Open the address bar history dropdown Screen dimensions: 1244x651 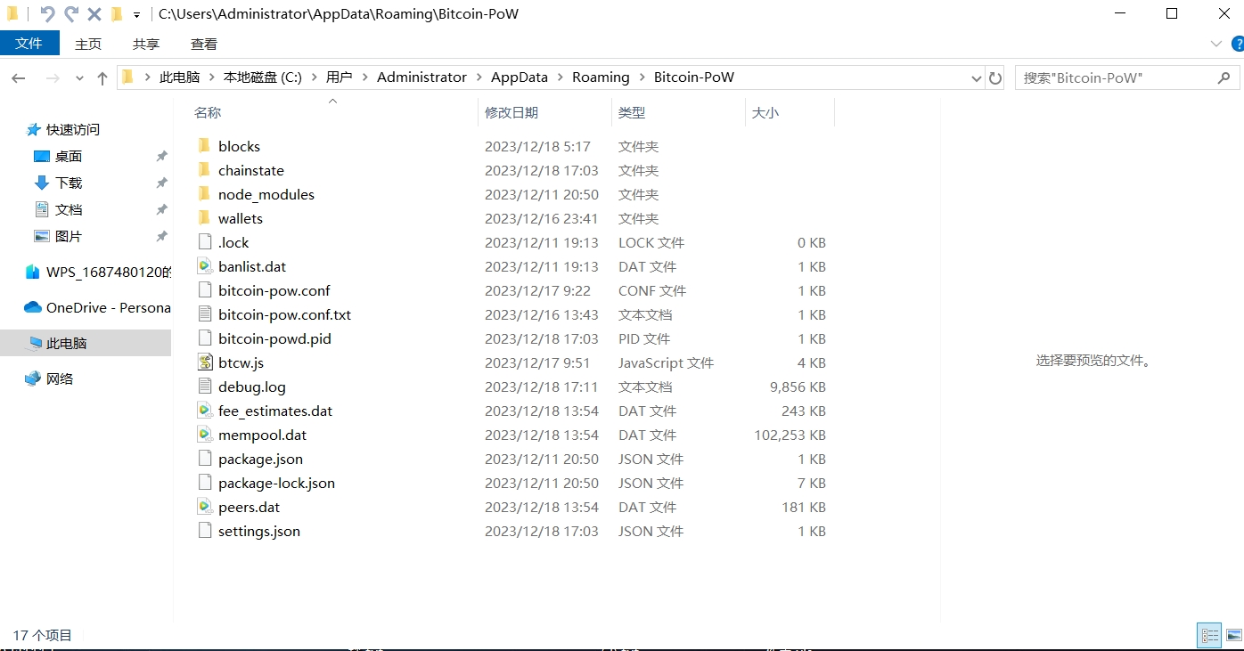point(976,78)
